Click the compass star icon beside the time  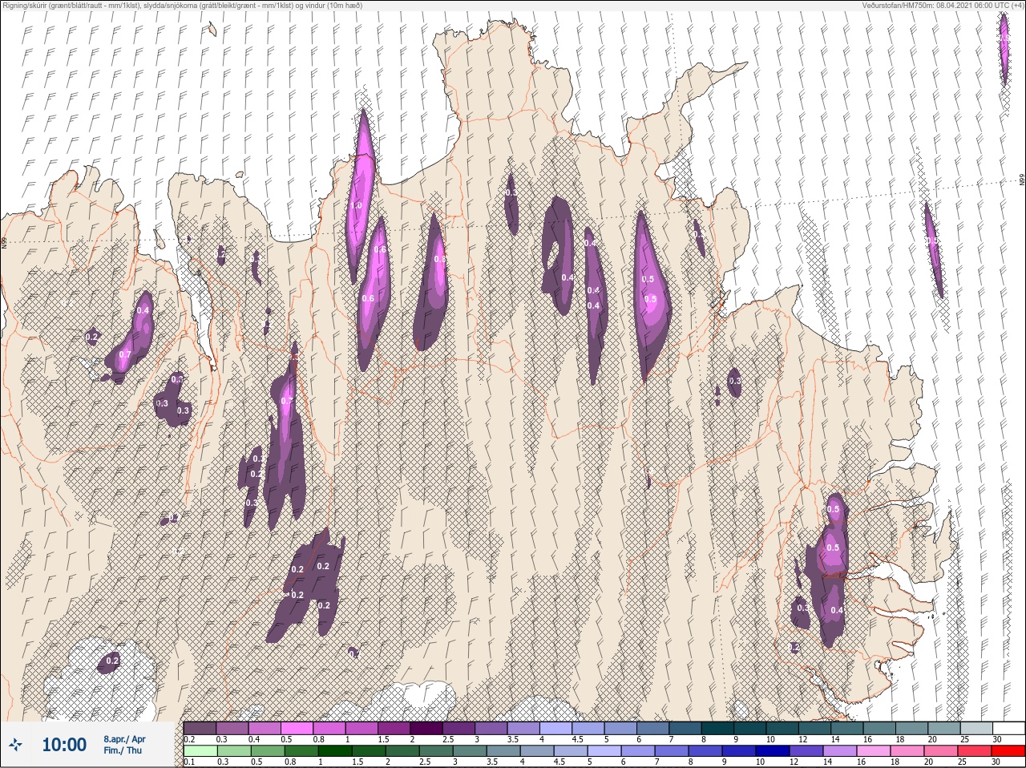click(x=15, y=745)
